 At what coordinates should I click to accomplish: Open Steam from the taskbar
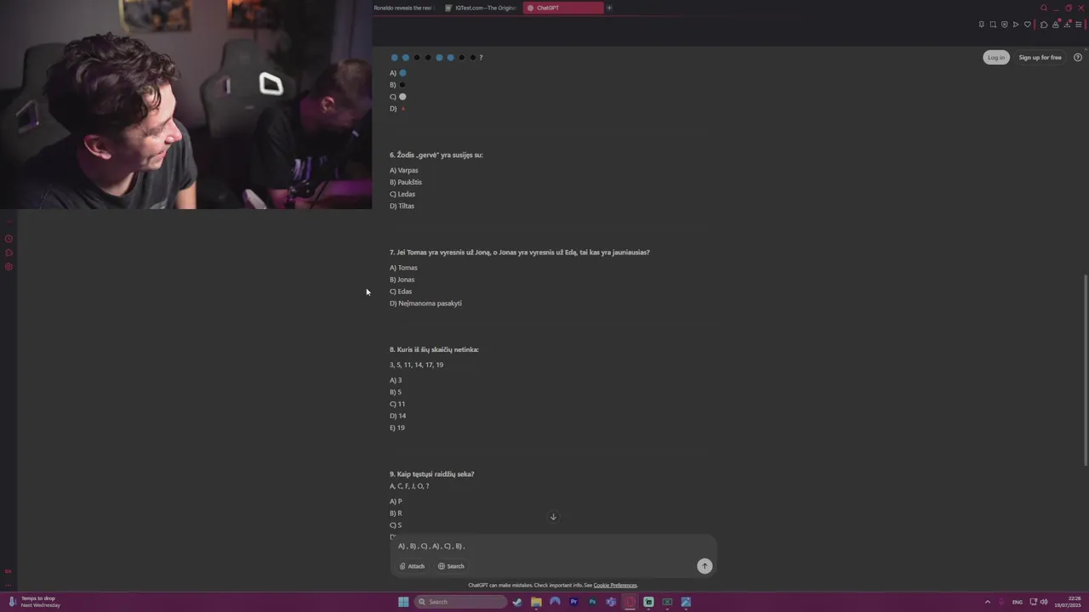[x=517, y=602]
